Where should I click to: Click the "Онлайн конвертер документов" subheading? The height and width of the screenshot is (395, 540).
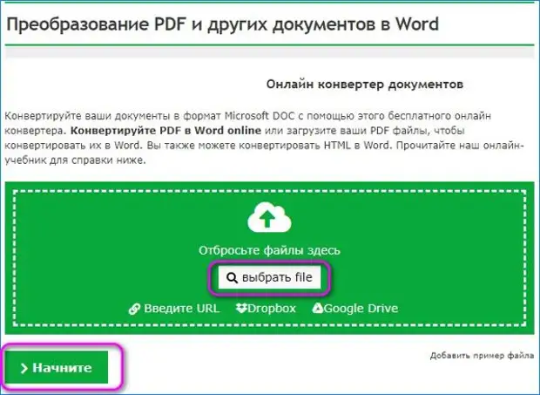tap(361, 85)
